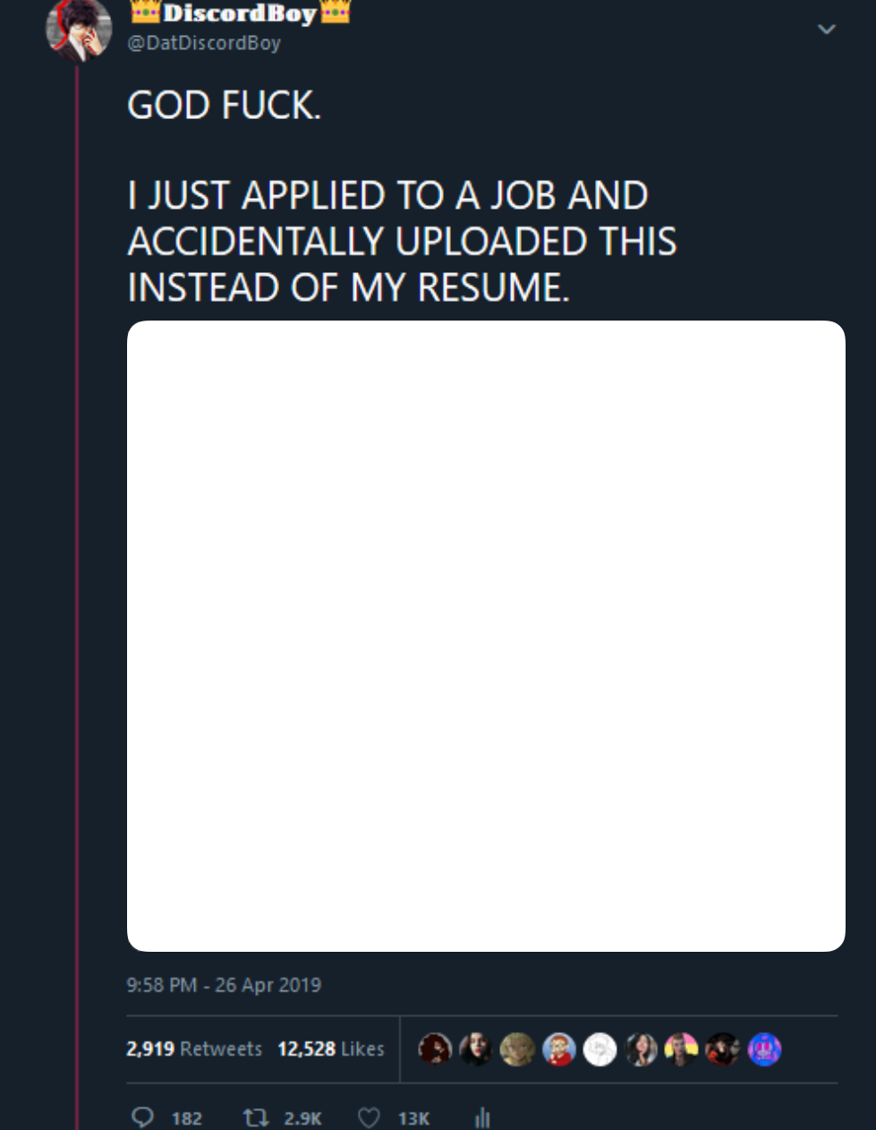
Task: Open first liker avatar with dark red hair
Action: [436, 1049]
